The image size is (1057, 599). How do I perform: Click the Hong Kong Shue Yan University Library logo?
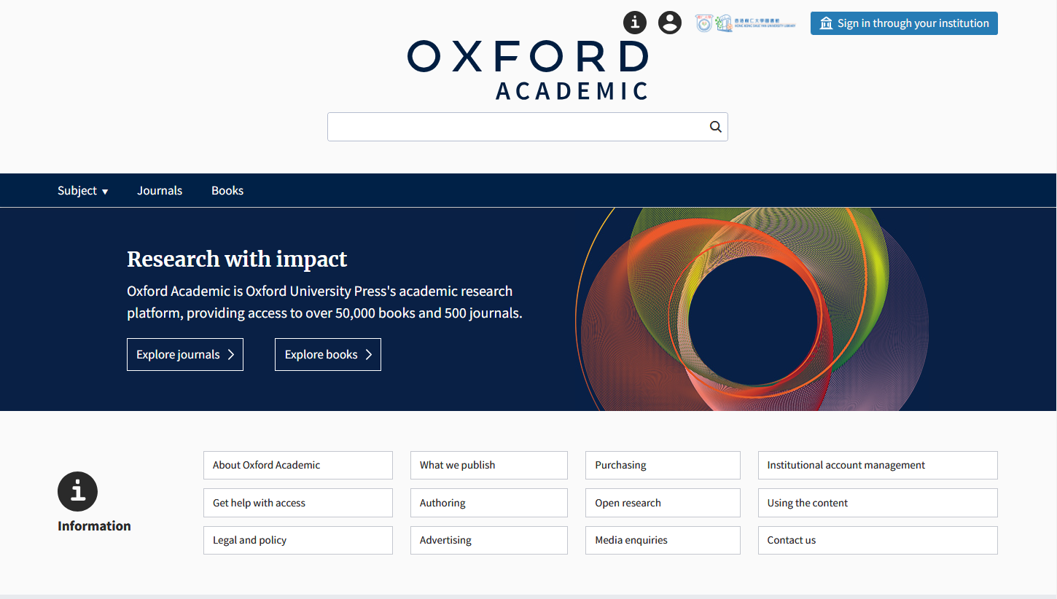(745, 23)
